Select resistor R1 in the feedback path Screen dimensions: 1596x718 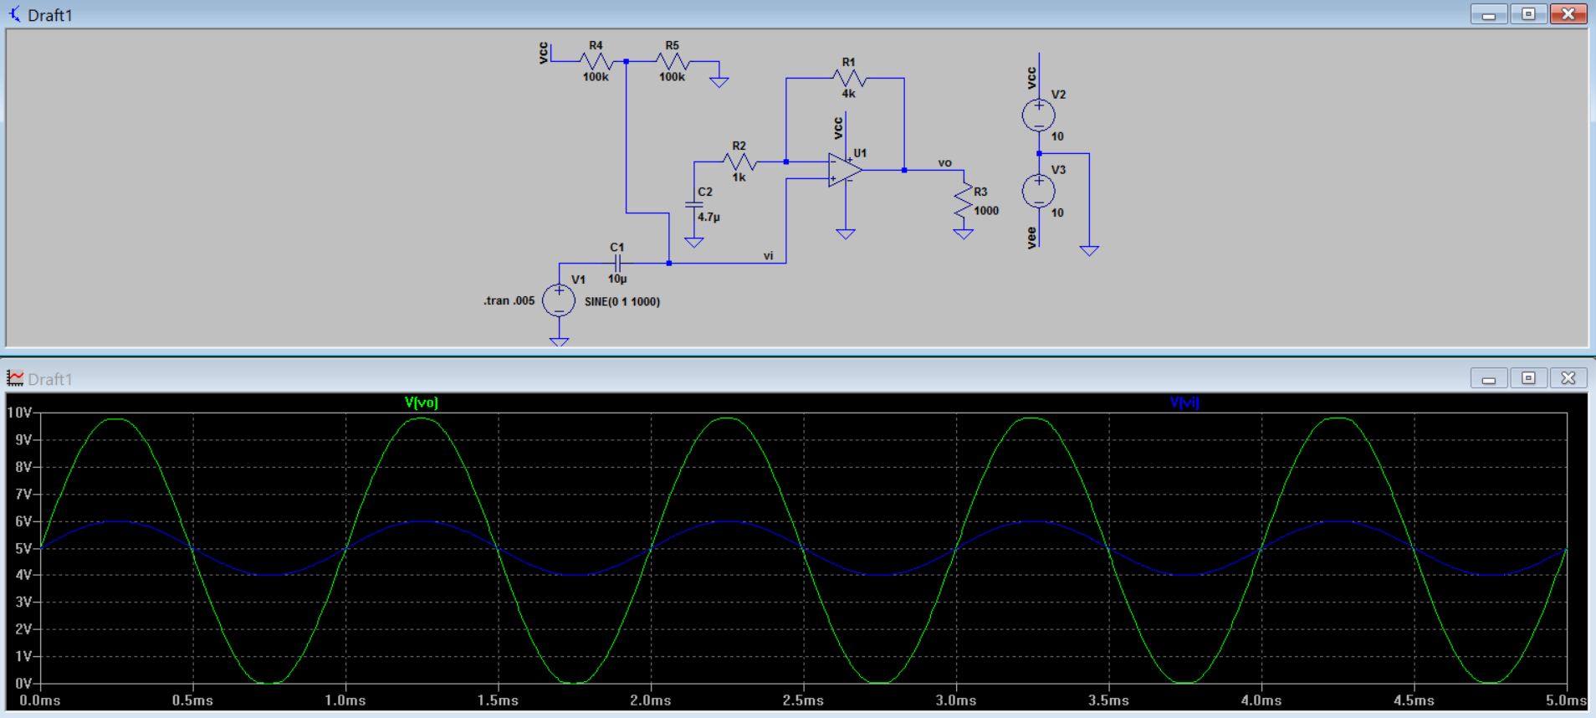849,78
